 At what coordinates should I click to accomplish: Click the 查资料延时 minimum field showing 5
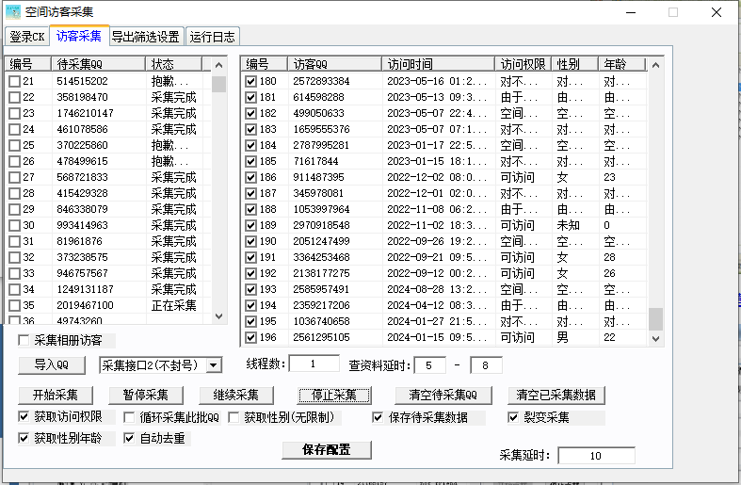point(429,365)
